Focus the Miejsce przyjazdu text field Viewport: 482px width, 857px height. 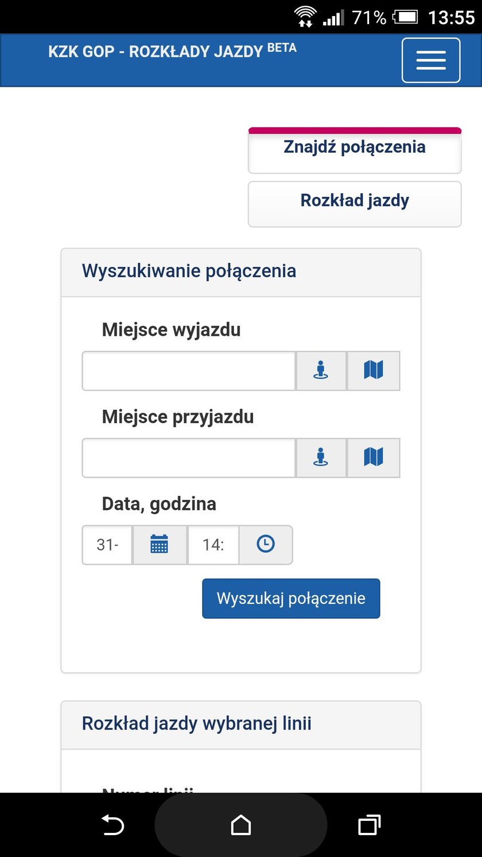pyautogui.click(x=189, y=458)
